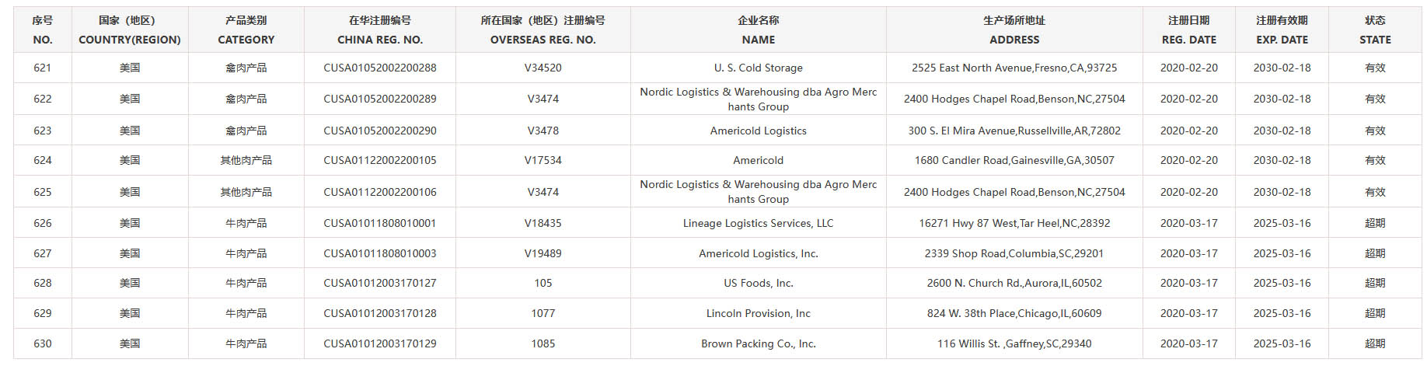Image resolution: width=1427 pixels, height=366 pixels.
Task: Select the Lincoln Provision, Inc cell
Action: coord(758,314)
